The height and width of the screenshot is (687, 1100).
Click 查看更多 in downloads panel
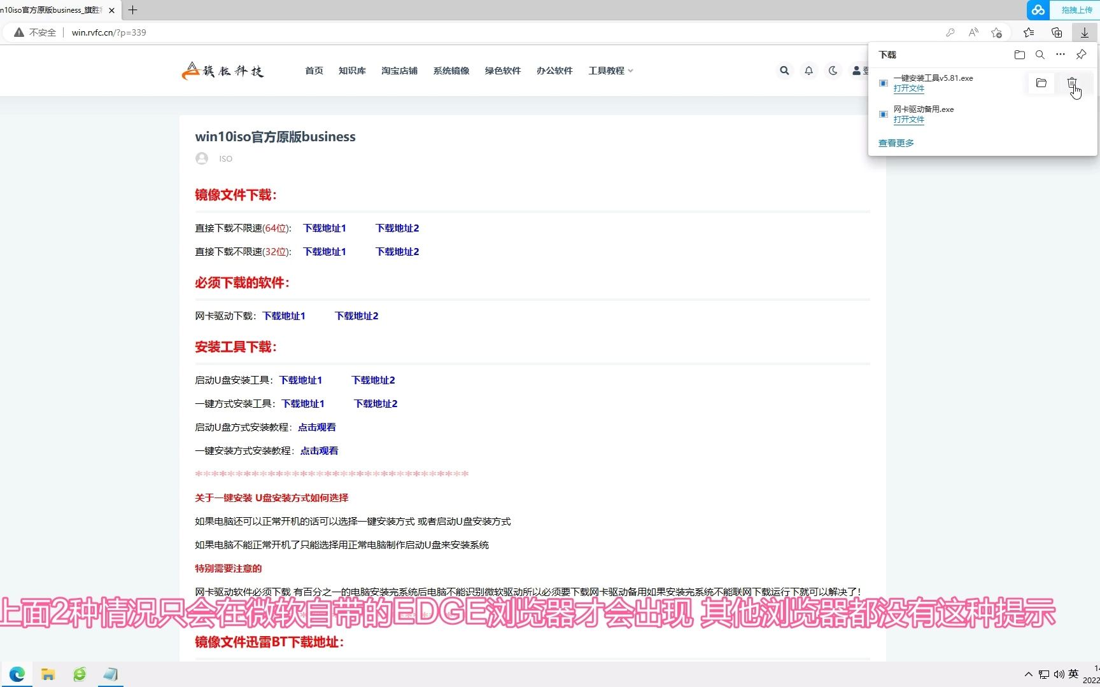pos(896,143)
